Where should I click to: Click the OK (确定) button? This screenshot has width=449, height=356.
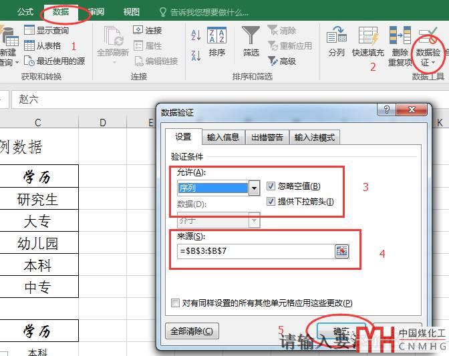[341, 331]
